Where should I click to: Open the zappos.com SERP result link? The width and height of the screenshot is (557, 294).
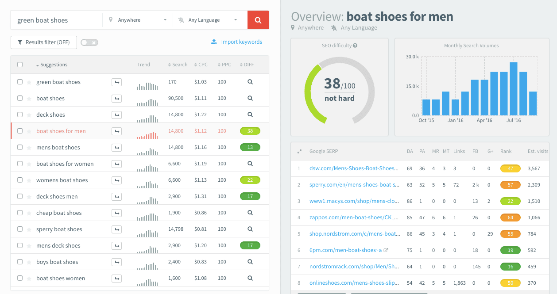coord(354,218)
